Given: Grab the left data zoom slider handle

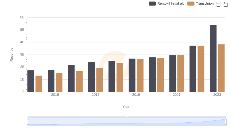Looking at the screenshot, I should (x=28, y=122).
